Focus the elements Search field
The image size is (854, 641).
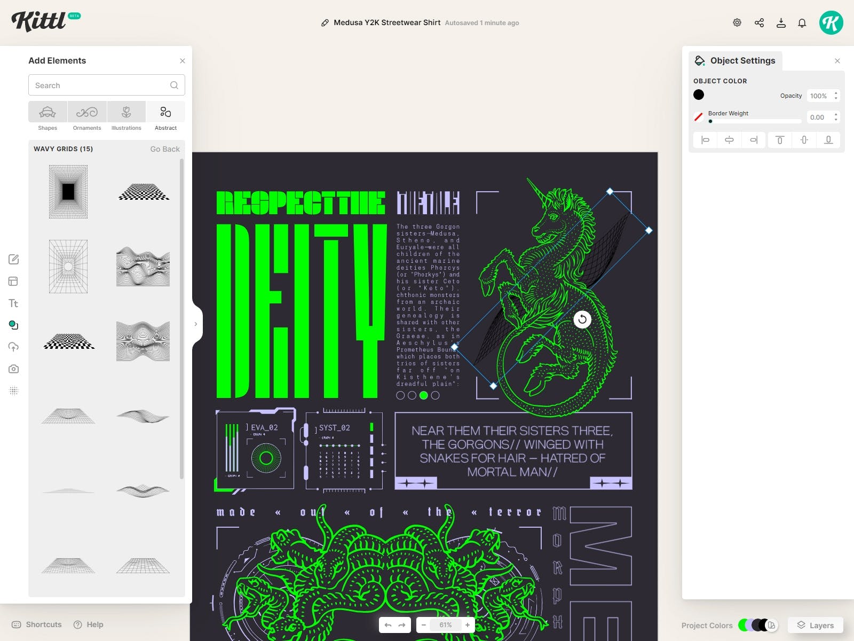[107, 85]
